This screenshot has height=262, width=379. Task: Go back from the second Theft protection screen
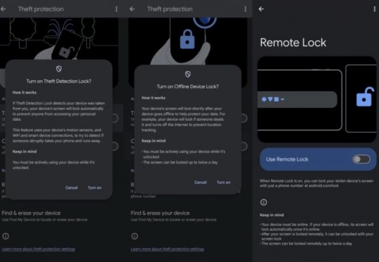click(132, 9)
